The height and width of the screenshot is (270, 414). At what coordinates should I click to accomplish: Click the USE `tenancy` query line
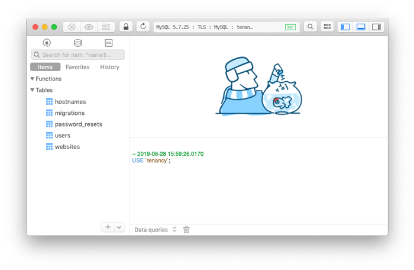coord(151,160)
